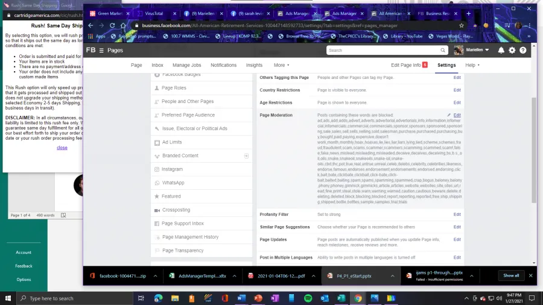Edit the Country Restrictions setting
This screenshot has width=543, height=305.
tap(457, 90)
